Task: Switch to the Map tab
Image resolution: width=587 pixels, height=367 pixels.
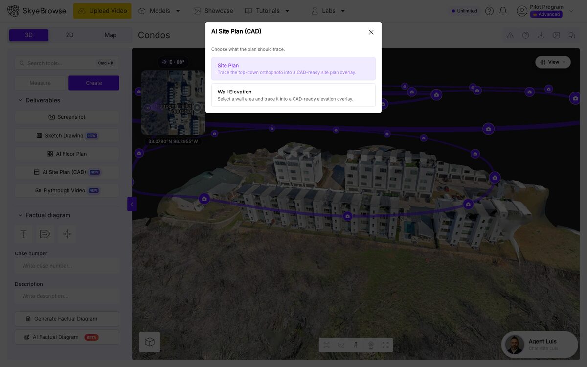Action: [111, 35]
